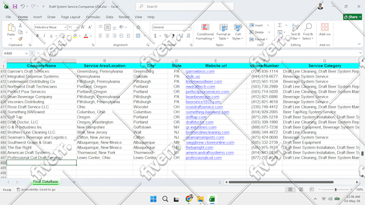
Task: Open the lindenwoodbeer.com link
Action: [203, 82]
